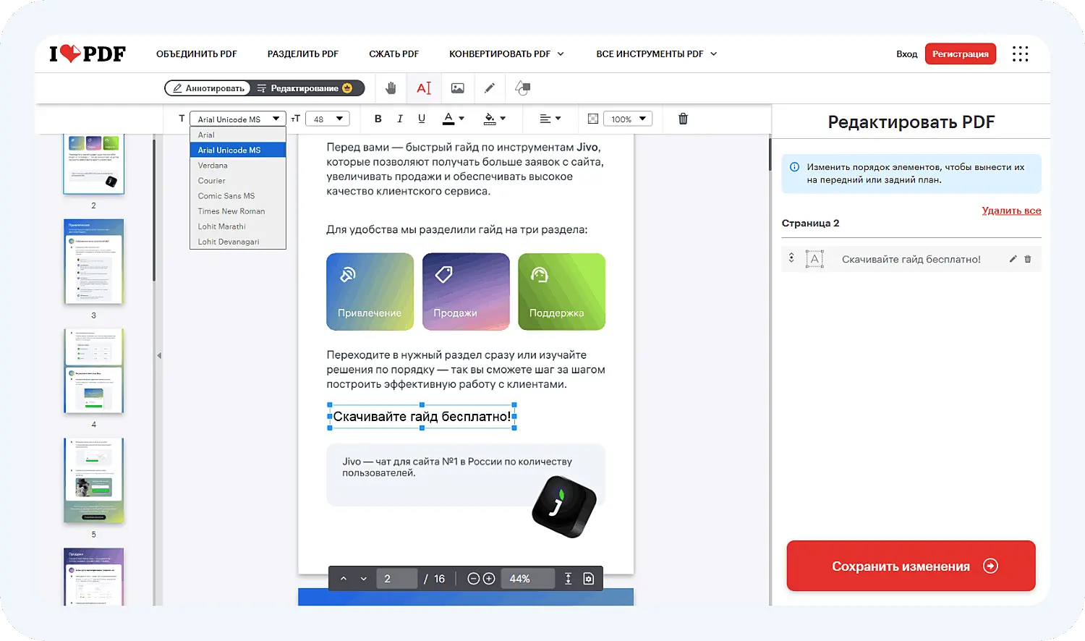Open the iLovePDF home logo
Screen dimensions: 1085x641
[88, 54]
